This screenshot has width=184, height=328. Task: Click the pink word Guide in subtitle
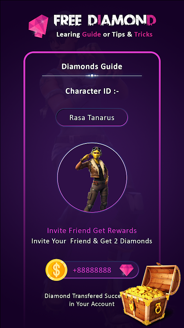pos(92,34)
